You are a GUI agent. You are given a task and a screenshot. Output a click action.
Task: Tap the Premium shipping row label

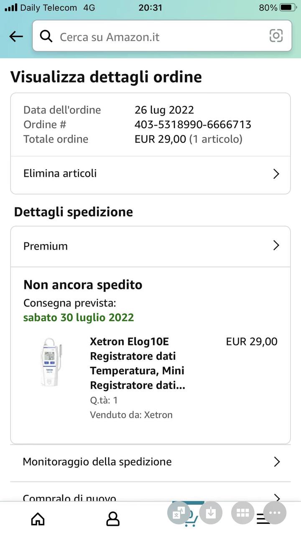tap(46, 246)
